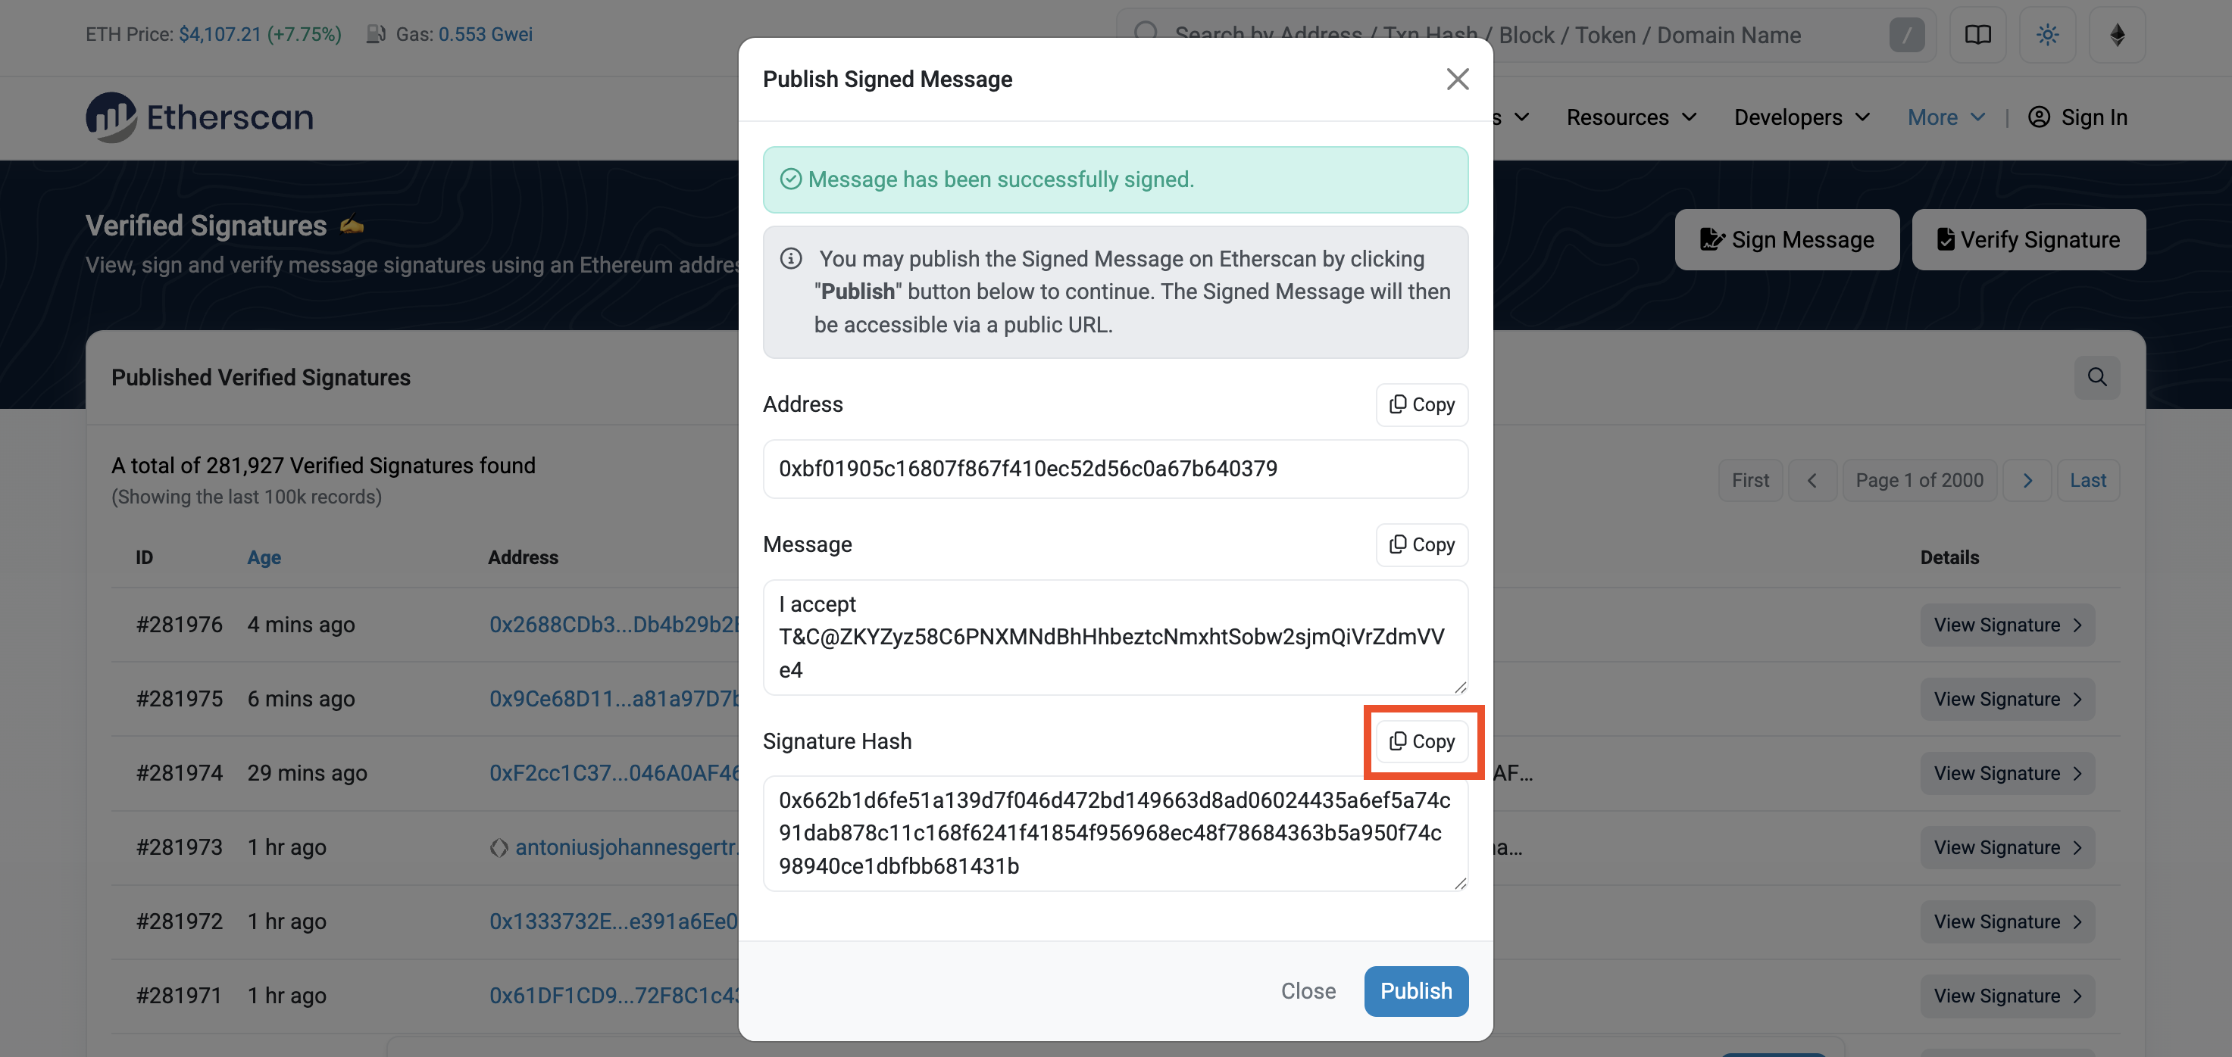
Task: Open search in Published Verified Signatures panel
Action: [x=2096, y=376]
